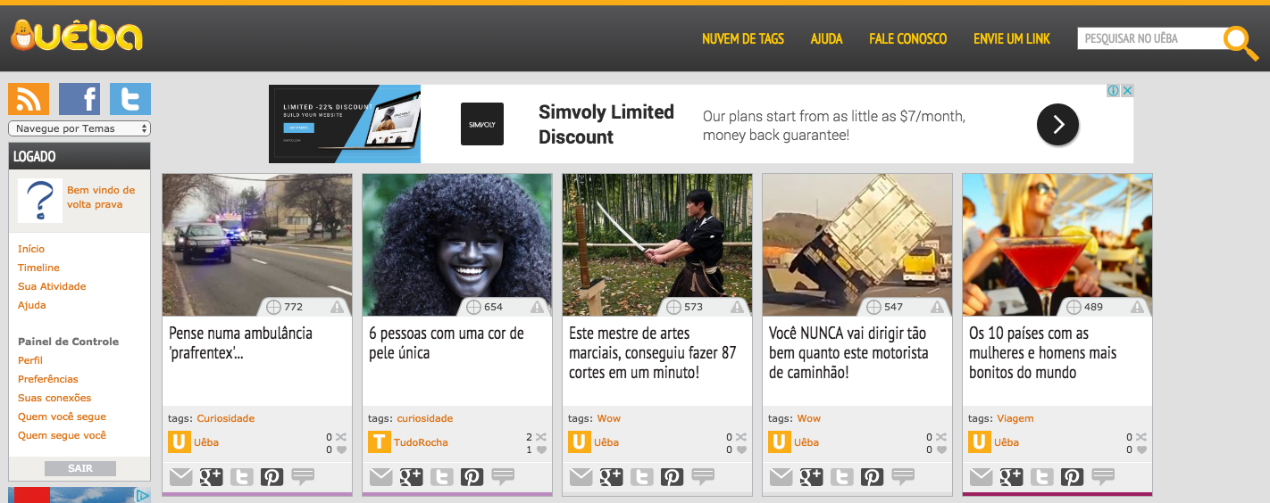The image size is (1270, 503).
Task: Tweet the truck driver post
Action: pyautogui.click(x=841, y=477)
